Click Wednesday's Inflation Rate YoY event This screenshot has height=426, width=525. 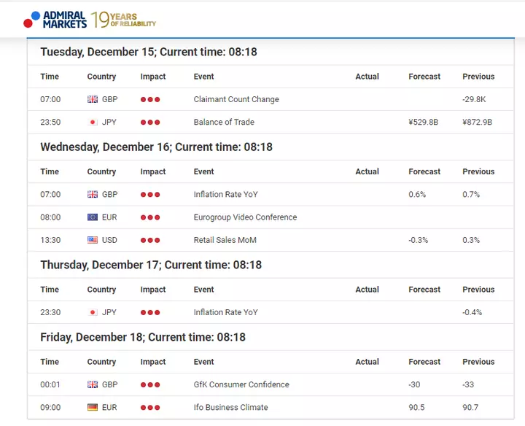click(x=225, y=195)
